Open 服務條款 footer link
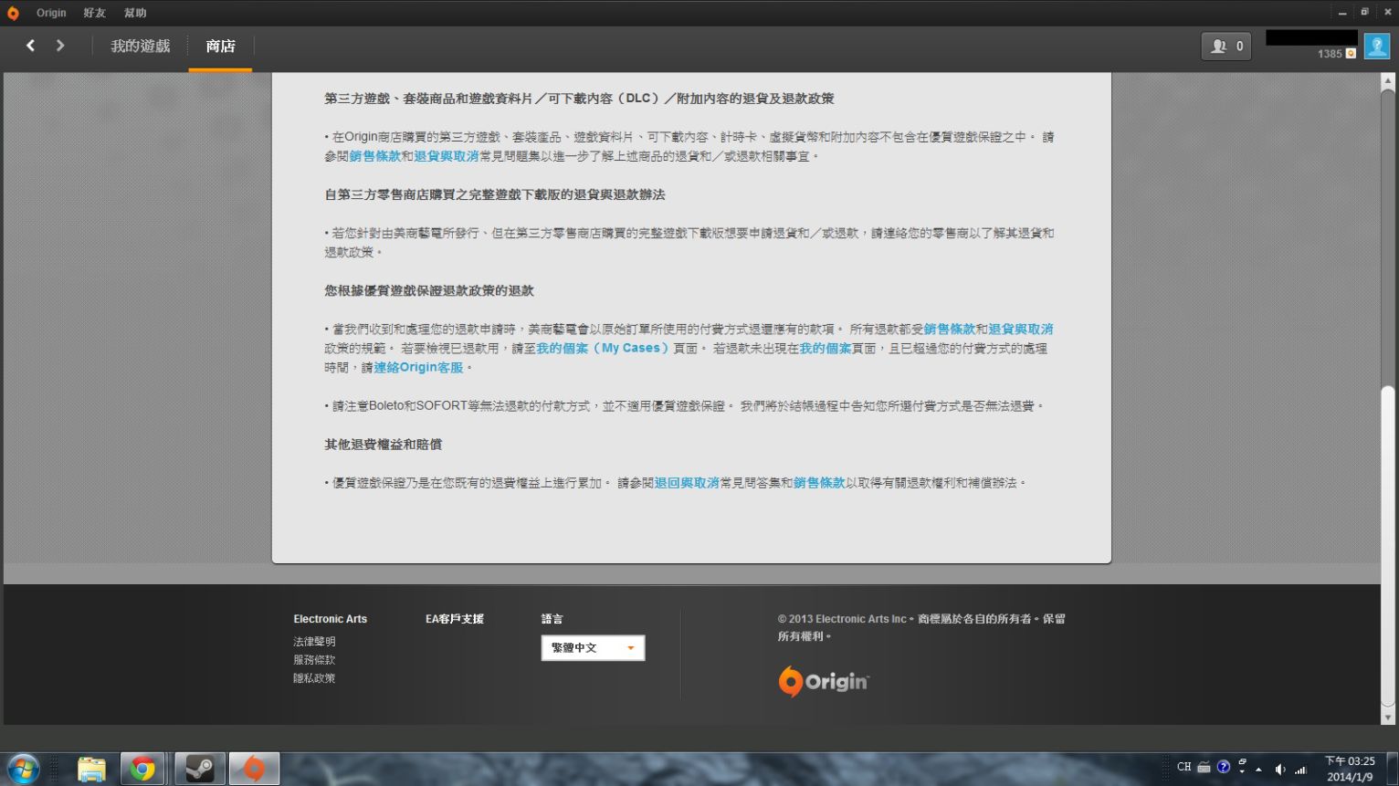 pyautogui.click(x=314, y=660)
